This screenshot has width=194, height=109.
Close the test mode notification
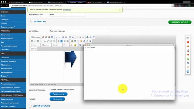120,10
